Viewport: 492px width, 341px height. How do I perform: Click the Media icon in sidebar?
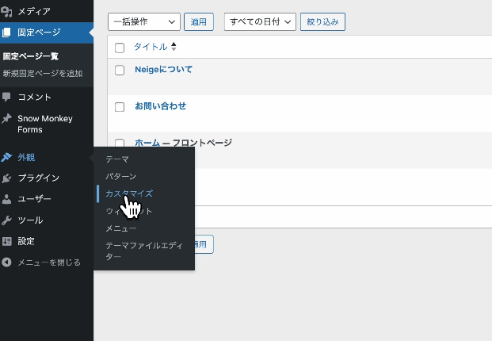pyautogui.click(x=7, y=12)
